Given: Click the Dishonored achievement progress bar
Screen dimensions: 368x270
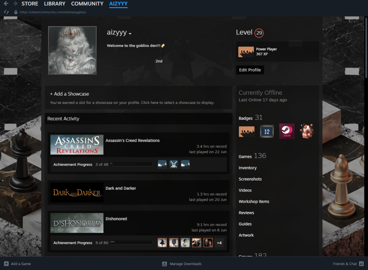Looking at the screenshot, I should (131, 243).
